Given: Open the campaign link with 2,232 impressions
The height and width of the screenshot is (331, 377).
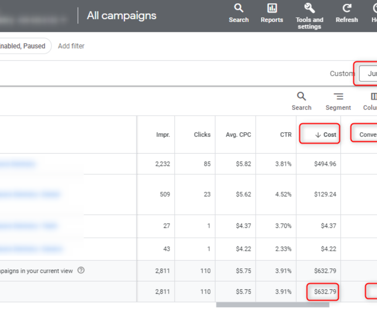Looking at the screenshot, I should point(18,164).
